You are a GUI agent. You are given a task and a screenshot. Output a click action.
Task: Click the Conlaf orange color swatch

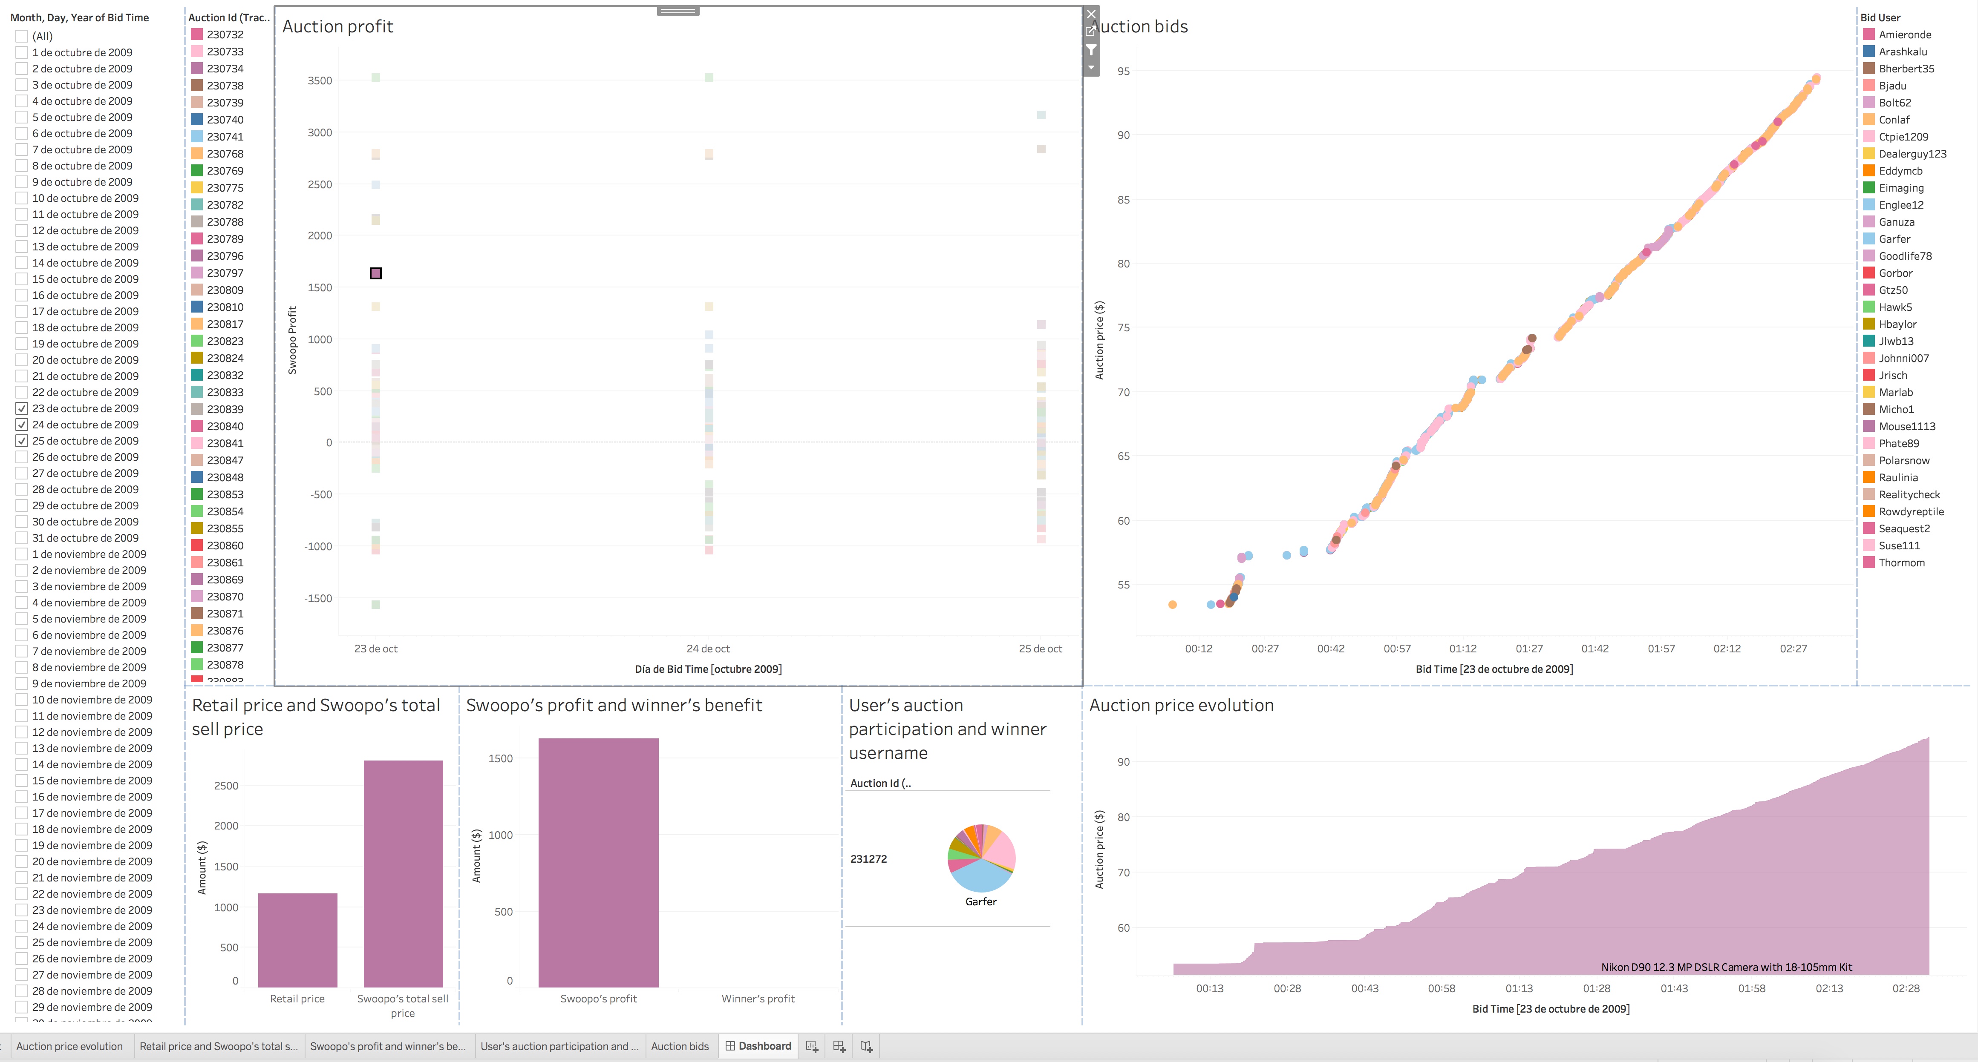point(1868,120)
